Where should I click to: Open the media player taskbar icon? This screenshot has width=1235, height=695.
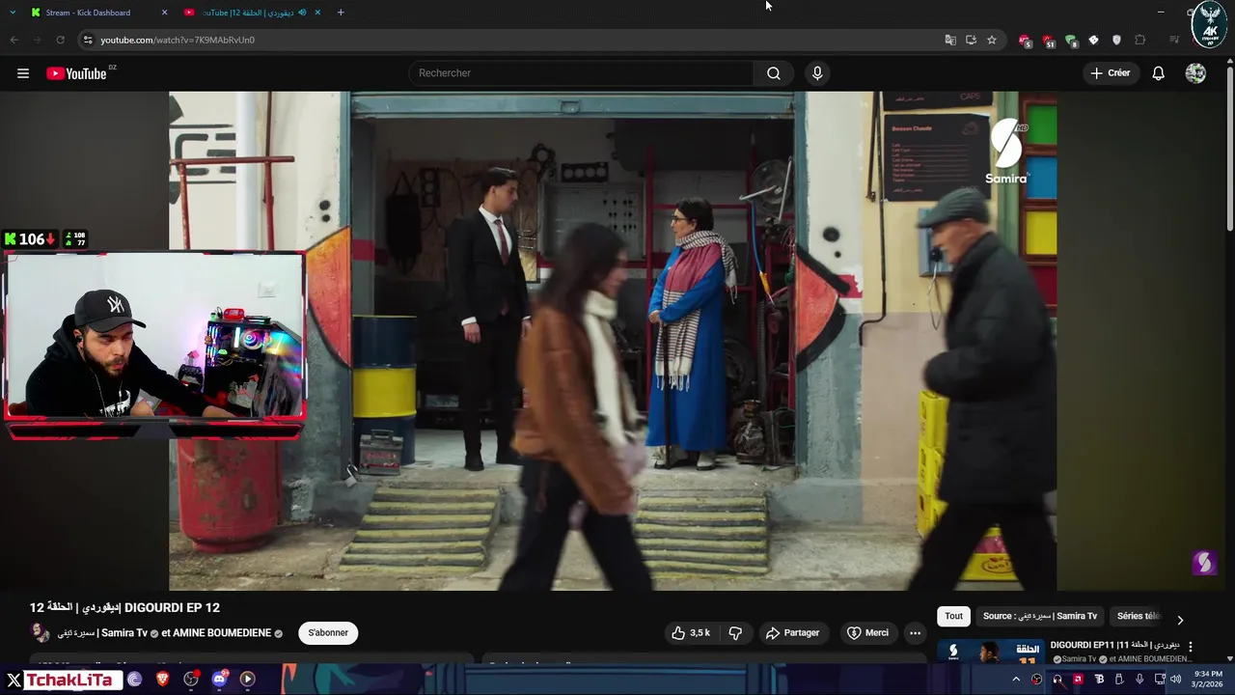(x=247, y=680)
